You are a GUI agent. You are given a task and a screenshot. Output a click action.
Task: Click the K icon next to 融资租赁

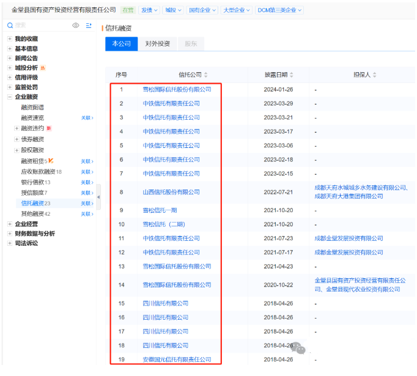(51, 161)
